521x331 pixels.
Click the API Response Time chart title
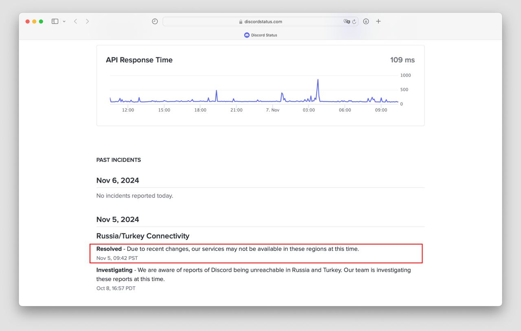pos(139,60)
